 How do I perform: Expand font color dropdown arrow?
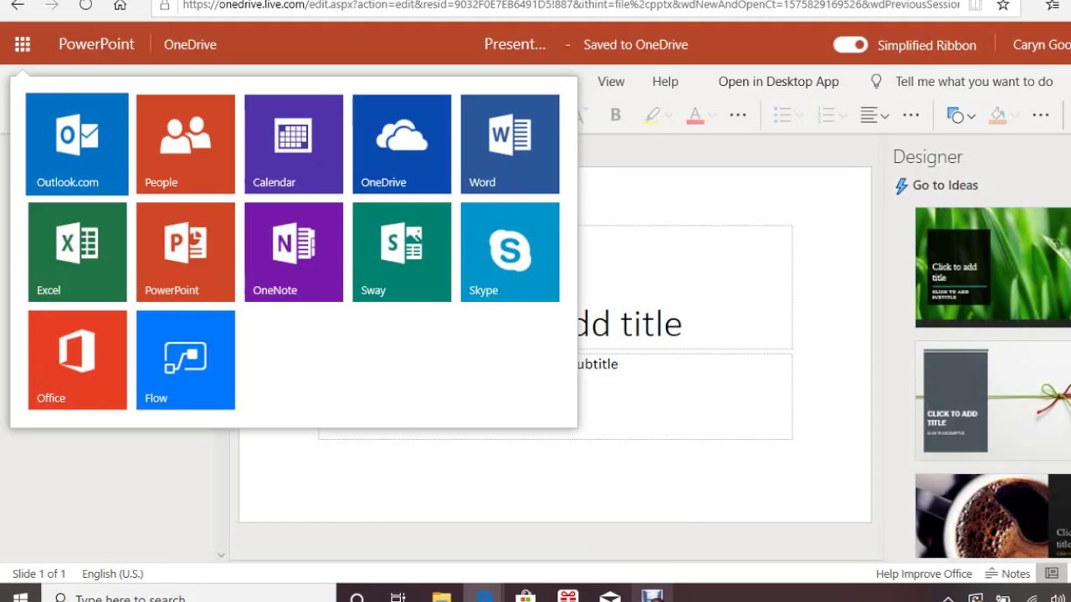click(x=712, y=115)
